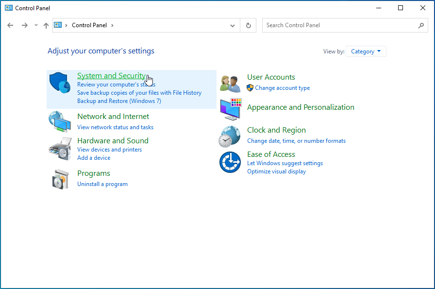Viewport: 435px width, 289px height.
Task: Open View devices and printers link
Action: [109, 150]
